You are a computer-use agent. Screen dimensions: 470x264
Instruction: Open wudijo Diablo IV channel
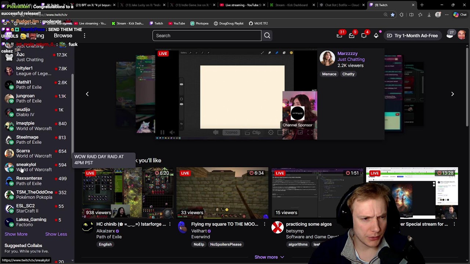coord(36,112)
